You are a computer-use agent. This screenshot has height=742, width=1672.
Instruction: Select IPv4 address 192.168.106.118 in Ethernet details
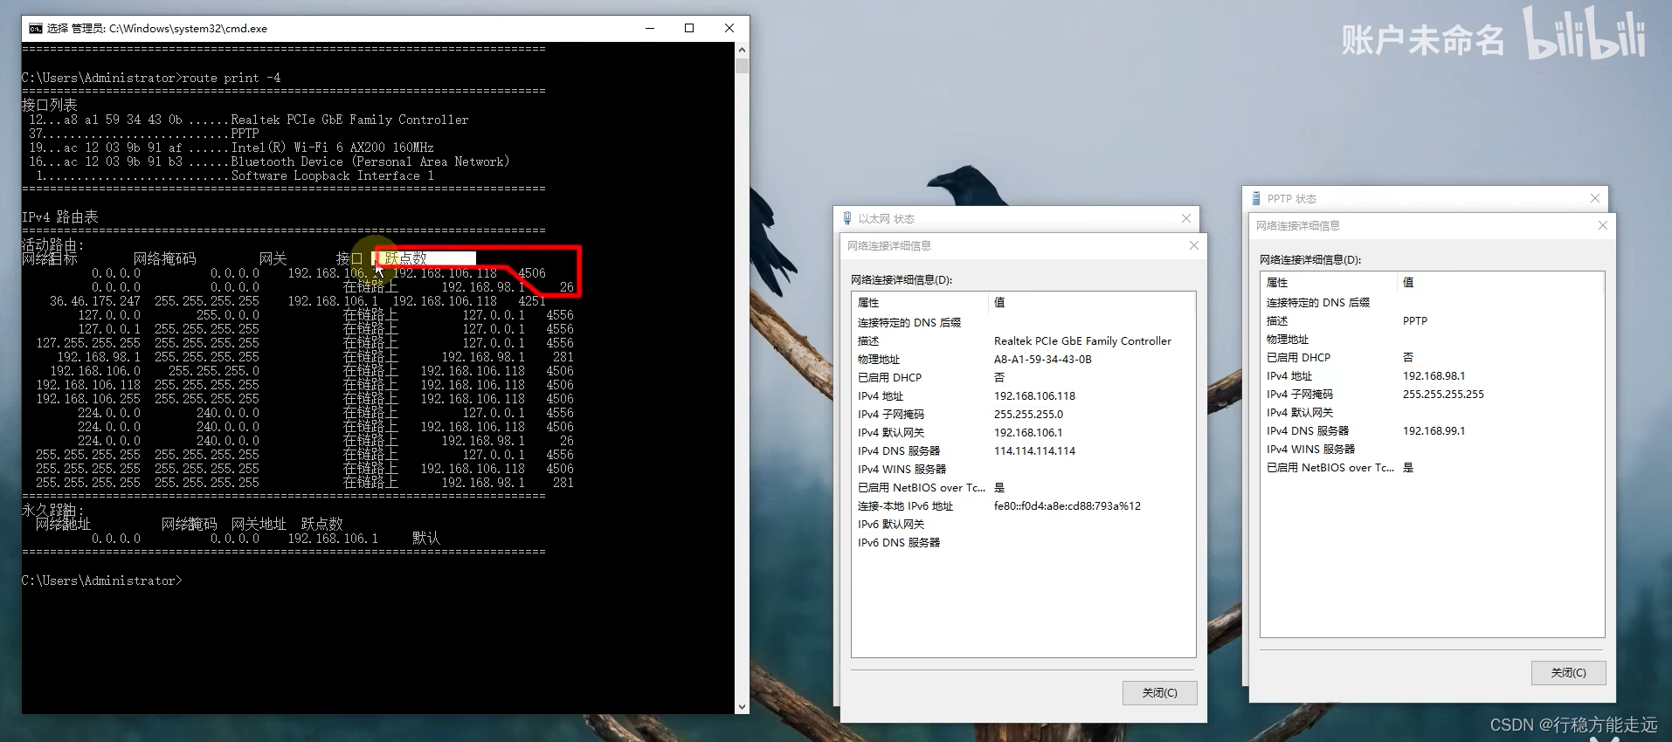[1034, 396]
